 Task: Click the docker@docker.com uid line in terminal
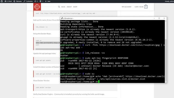[x=105, y=66]
